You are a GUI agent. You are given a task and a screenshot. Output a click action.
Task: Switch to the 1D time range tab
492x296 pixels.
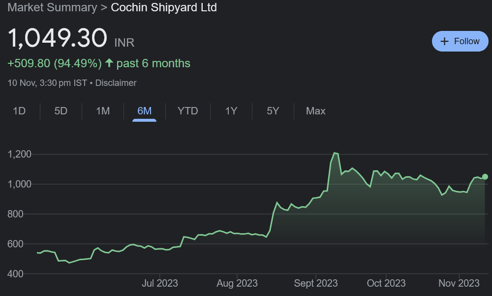point(19,111)
